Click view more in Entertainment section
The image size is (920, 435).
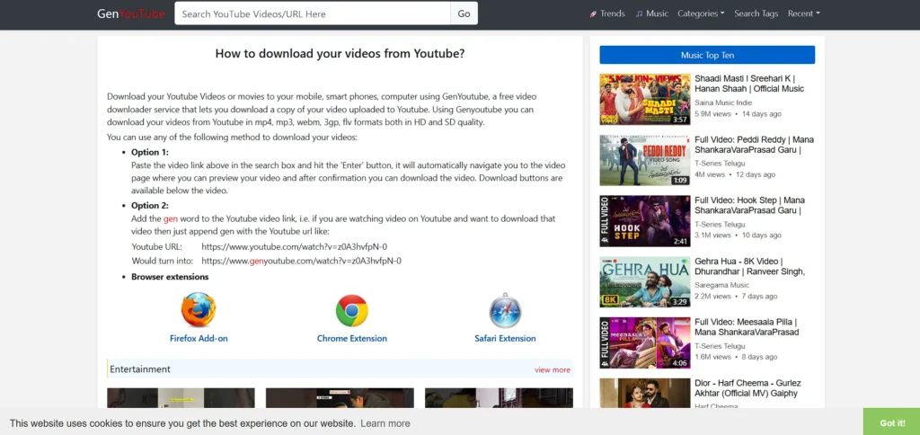click(x=553, y=369)
